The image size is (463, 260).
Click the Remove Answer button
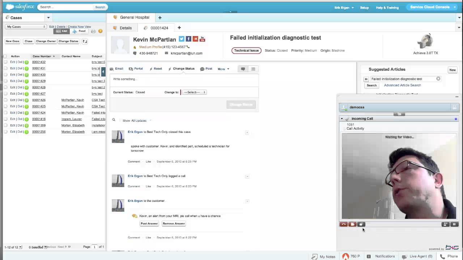pos(174,224)
